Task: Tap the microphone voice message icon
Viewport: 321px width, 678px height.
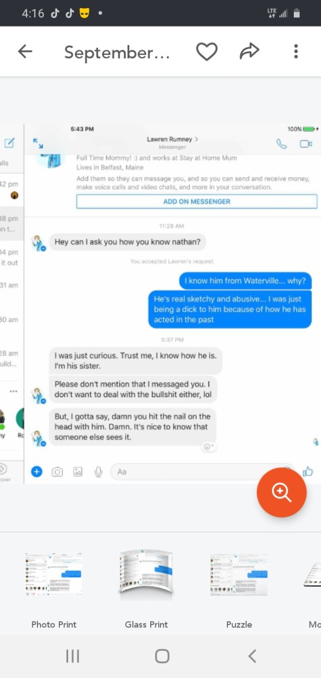Action: coord(99,472)
